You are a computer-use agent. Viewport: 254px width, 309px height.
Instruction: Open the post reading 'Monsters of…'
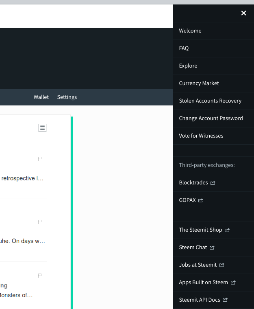coord(16,295)
